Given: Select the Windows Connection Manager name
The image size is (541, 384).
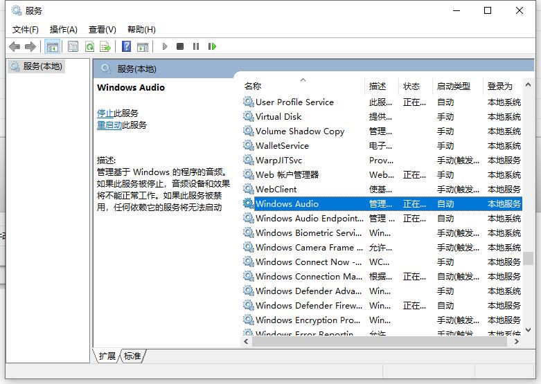Looking at the screenshot, I should 309,276.
